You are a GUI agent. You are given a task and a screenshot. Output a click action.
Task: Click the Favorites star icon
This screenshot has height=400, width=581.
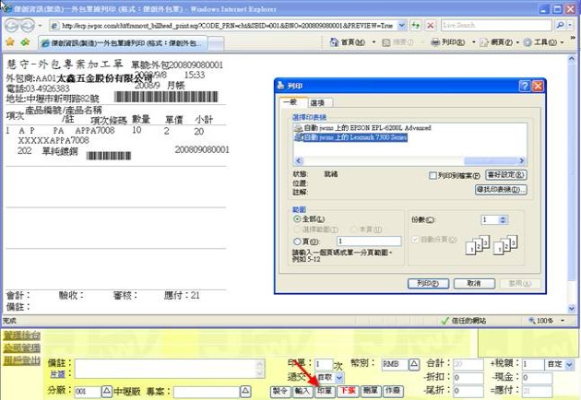coord(8,41)
